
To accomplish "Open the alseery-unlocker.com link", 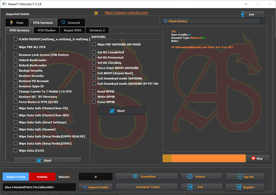I will pyautogui.click(x=126, y=12).
